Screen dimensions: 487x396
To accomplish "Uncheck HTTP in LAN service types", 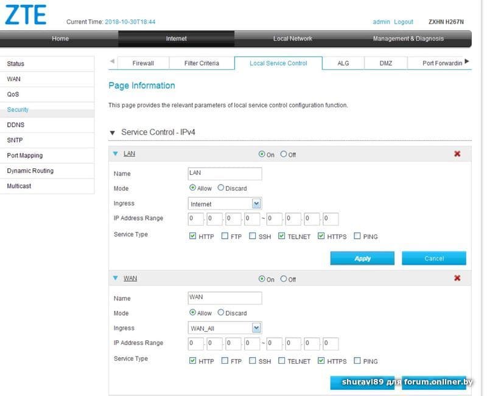I will click(x=192, y=236).
